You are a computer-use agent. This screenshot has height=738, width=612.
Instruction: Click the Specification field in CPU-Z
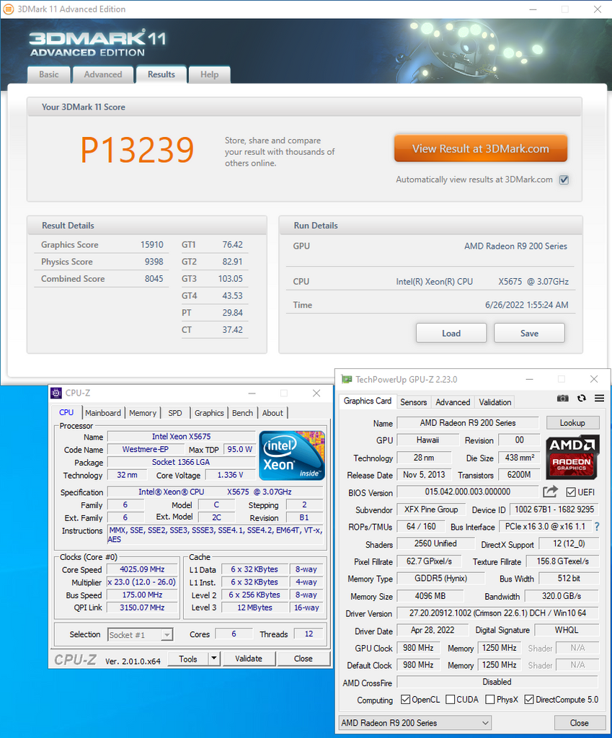(x=215, y=492)
